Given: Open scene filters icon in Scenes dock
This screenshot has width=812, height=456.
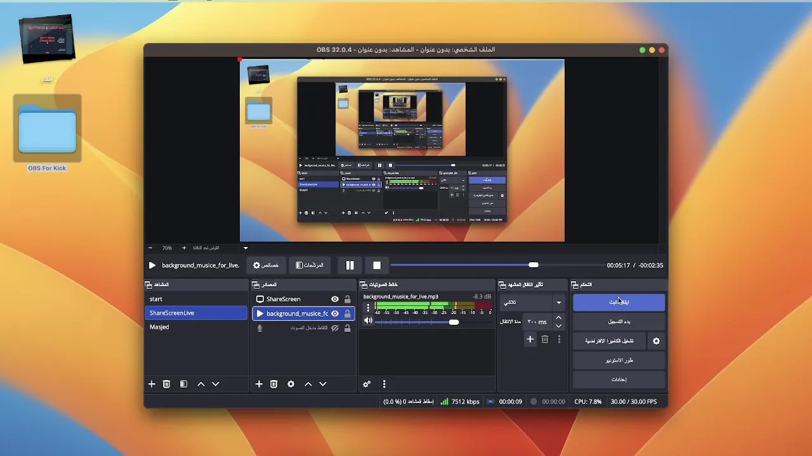Looking at the screenshot, I should 183,384.
